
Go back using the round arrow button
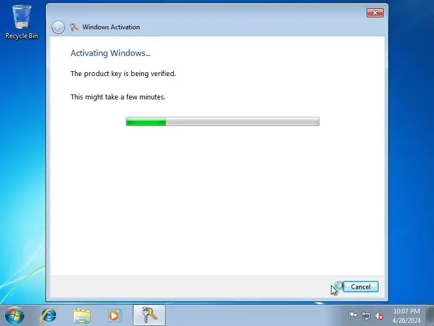point(58,27)
